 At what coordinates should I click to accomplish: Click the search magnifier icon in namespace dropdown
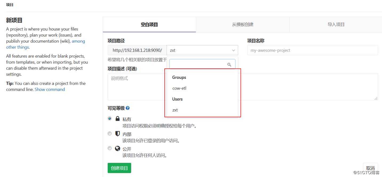coord(229,65)
